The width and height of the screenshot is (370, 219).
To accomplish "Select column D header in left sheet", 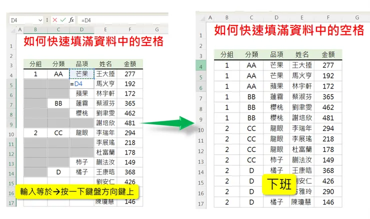I will 81,29.
